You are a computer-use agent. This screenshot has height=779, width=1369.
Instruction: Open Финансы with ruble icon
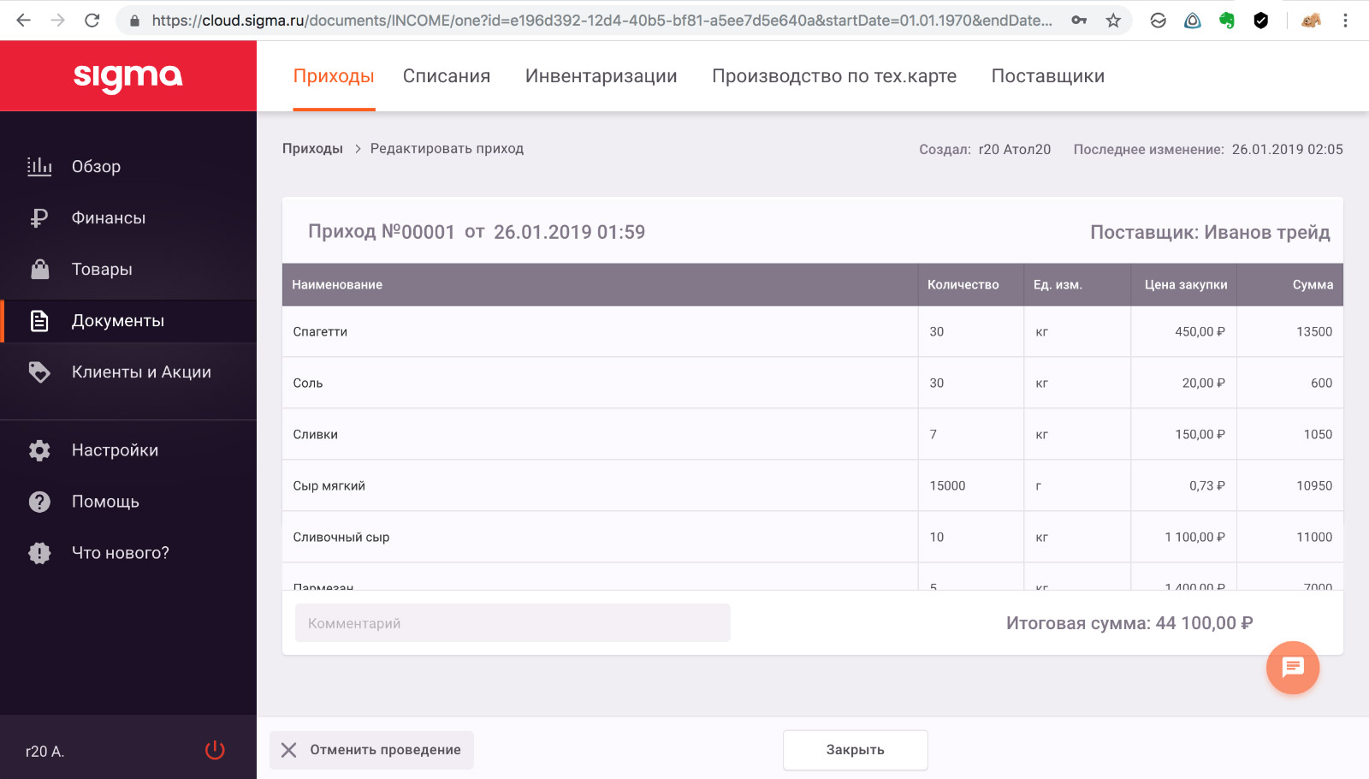pos(108,217)
